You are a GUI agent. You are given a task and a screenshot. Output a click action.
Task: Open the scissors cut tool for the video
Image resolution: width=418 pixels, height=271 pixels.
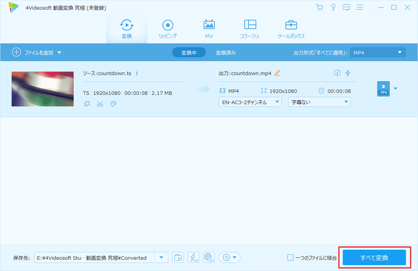pos(100,104)
